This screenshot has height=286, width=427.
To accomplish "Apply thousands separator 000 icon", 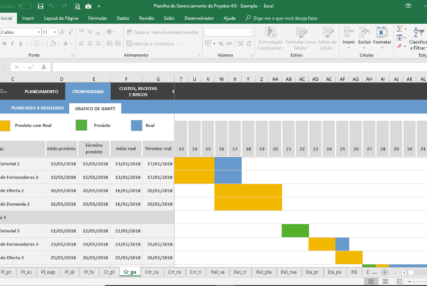I will point(229,44).
